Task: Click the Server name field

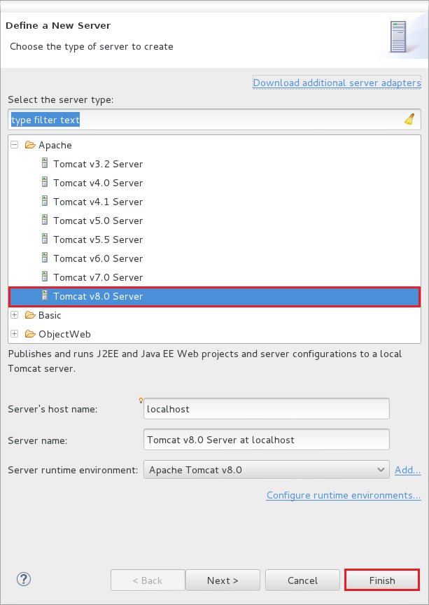Action: (x=266, y=440)
